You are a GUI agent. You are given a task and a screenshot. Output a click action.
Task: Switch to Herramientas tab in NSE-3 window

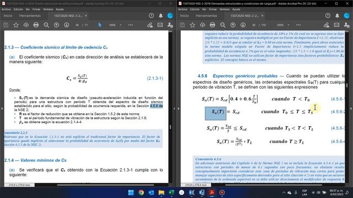pos(30,16)
